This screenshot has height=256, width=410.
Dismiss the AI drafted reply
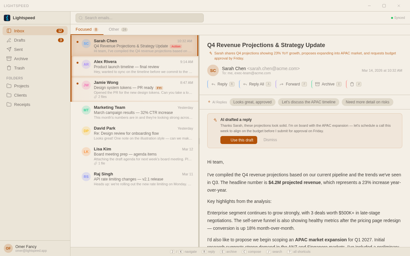point(270,140)
